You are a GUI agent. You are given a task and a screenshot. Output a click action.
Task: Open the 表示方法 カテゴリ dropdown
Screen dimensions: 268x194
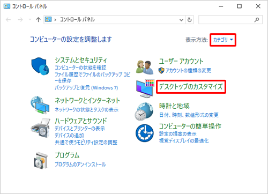tap(223, 40)
